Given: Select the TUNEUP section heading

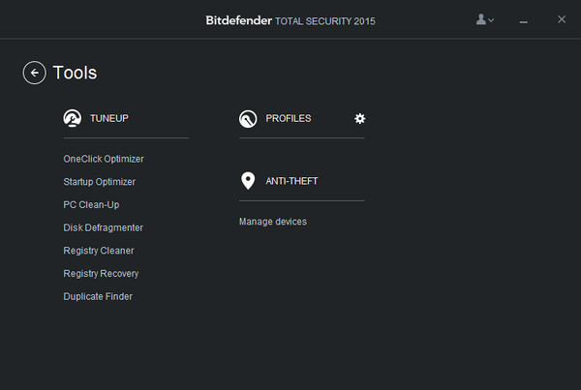Looking at the screenshot, I should coord(109,118).
